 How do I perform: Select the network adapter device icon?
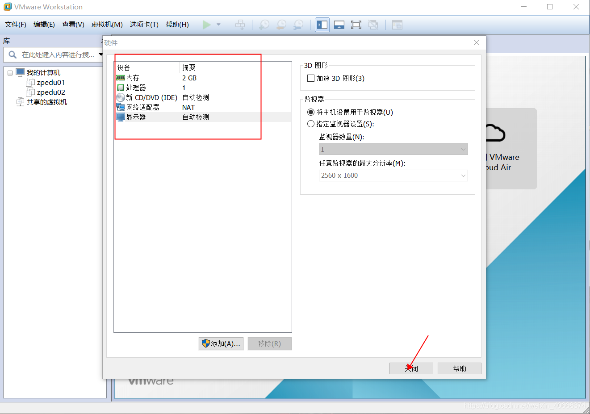click(x=121, y=107)
